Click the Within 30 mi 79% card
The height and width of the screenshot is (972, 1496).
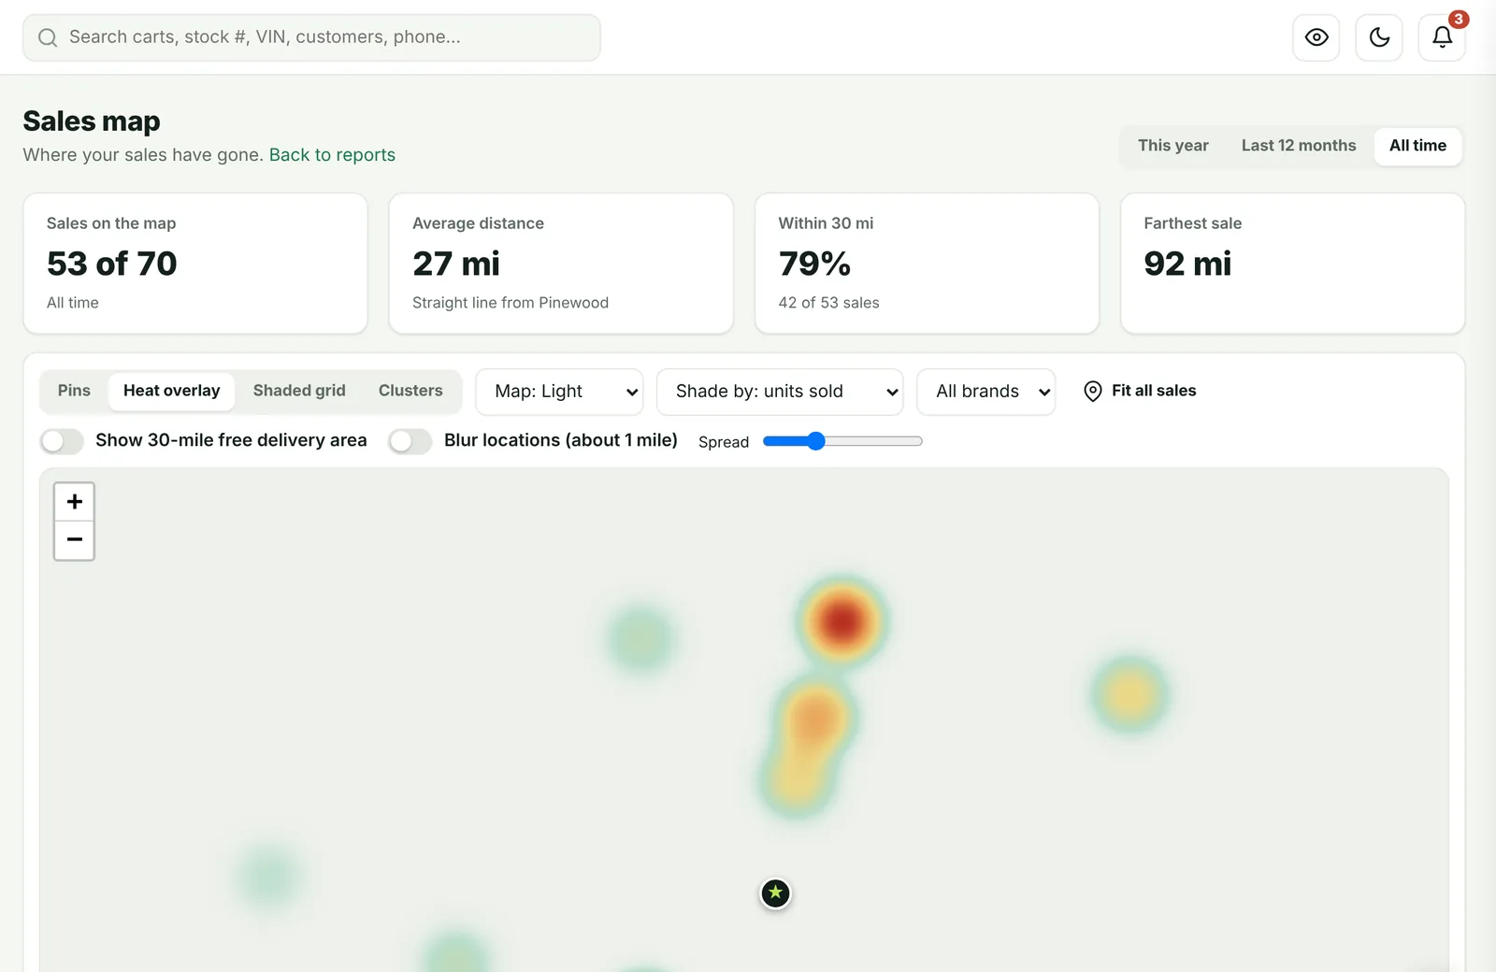tap(927, 264)
